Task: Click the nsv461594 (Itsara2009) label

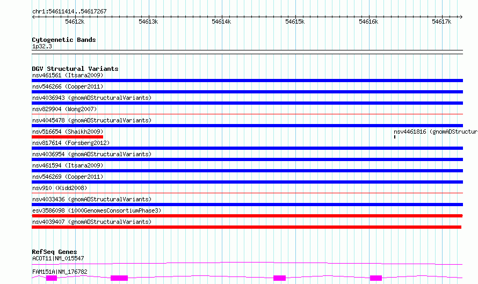Action: pyautogui.click(x=68, y=165)
